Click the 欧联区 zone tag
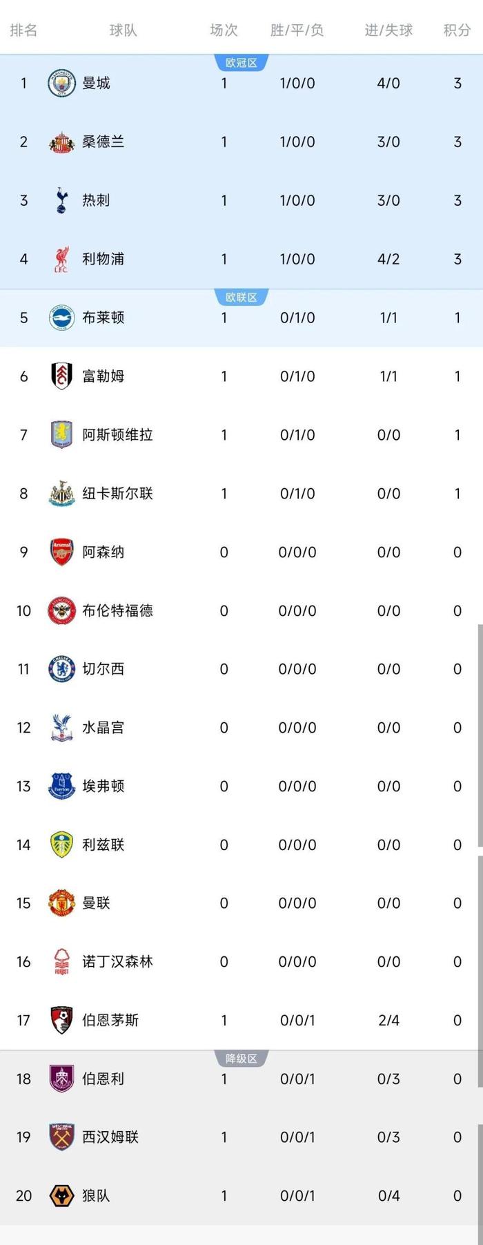The width and height of the screenshot is (483, 1245). click(241, 297)
